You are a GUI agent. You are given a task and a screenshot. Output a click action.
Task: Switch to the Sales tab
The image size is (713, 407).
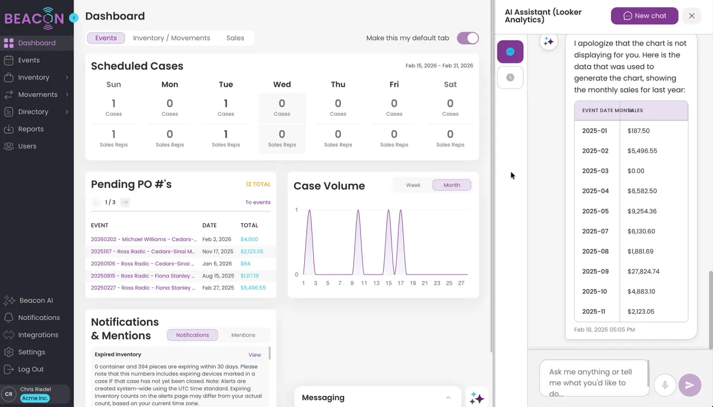(235, 38)
